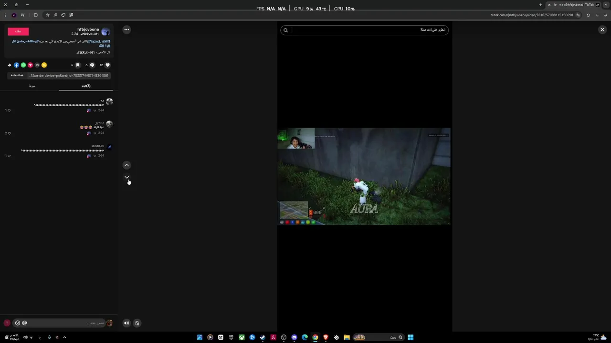Open CapCut from taskbar
This screenshot has width=611, height=343.
click(221, 337)
